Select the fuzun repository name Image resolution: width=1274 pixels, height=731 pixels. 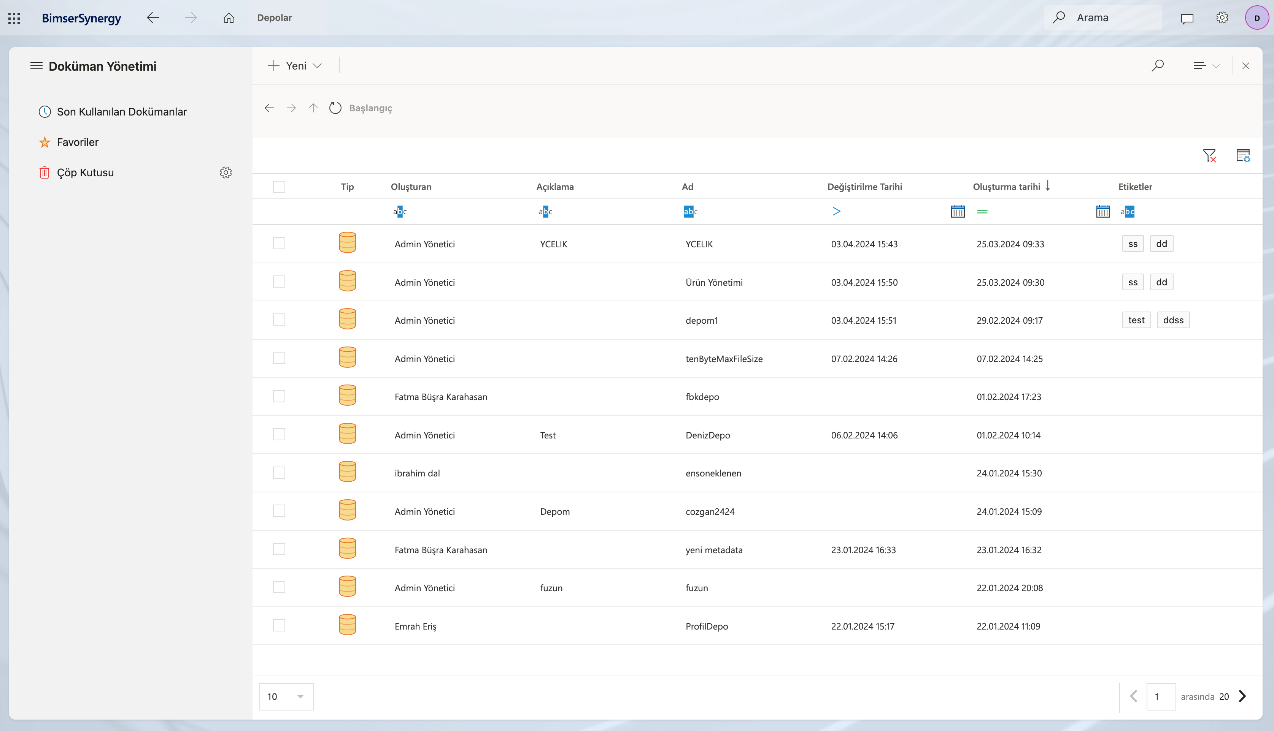tap(696, 588)
